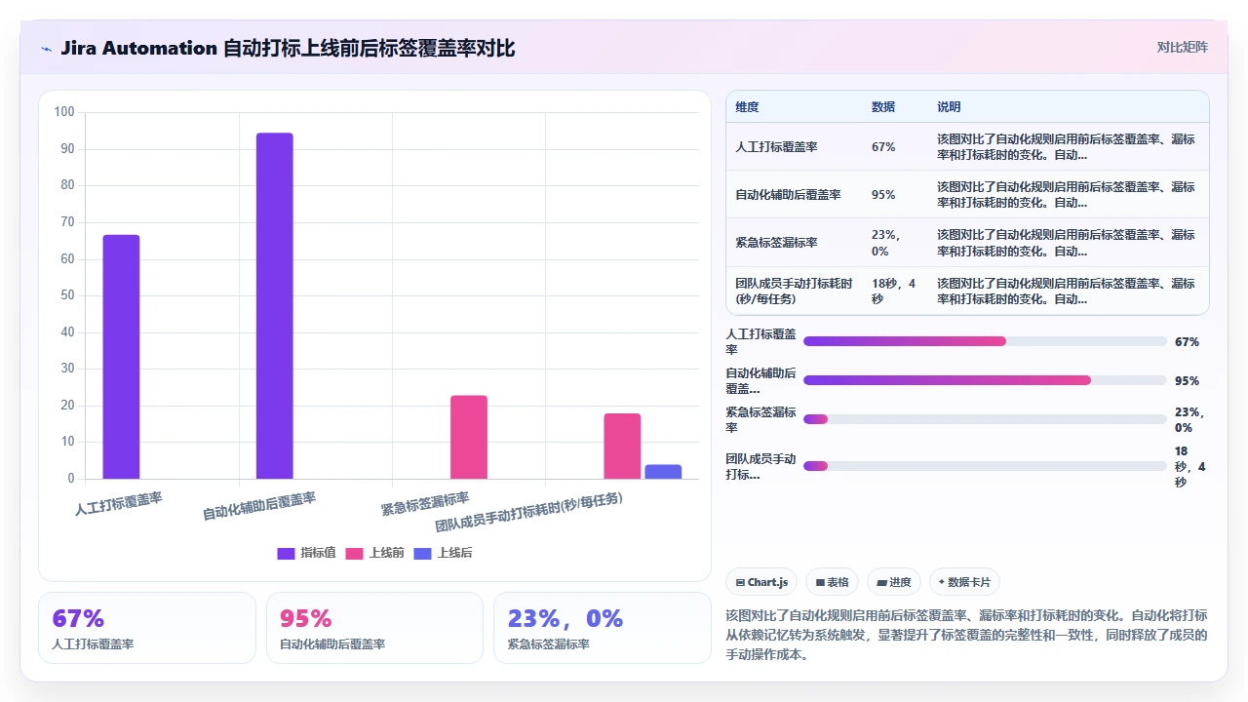
Task: Click the 表格 chip
Action: click(x=832, y=582)
